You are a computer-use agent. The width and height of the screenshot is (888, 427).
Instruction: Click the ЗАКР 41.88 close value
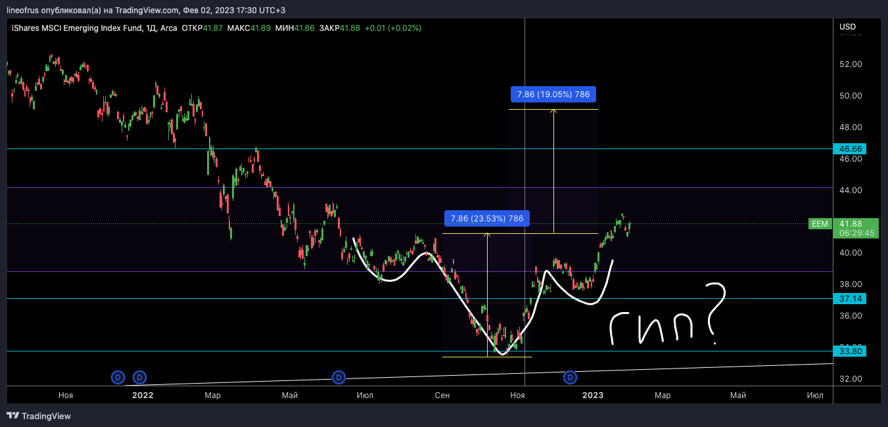point(339,28)
